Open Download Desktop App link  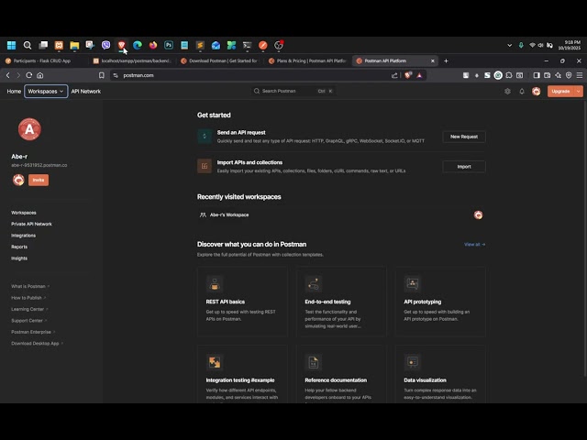coord(37,344)
